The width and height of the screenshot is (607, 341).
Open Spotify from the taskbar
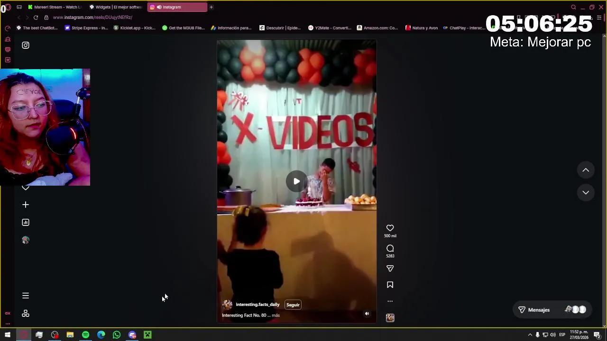(85, 335)
